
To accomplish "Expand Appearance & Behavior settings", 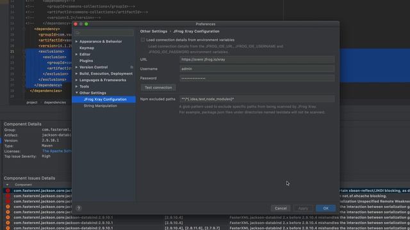I will tap(76, 42).
